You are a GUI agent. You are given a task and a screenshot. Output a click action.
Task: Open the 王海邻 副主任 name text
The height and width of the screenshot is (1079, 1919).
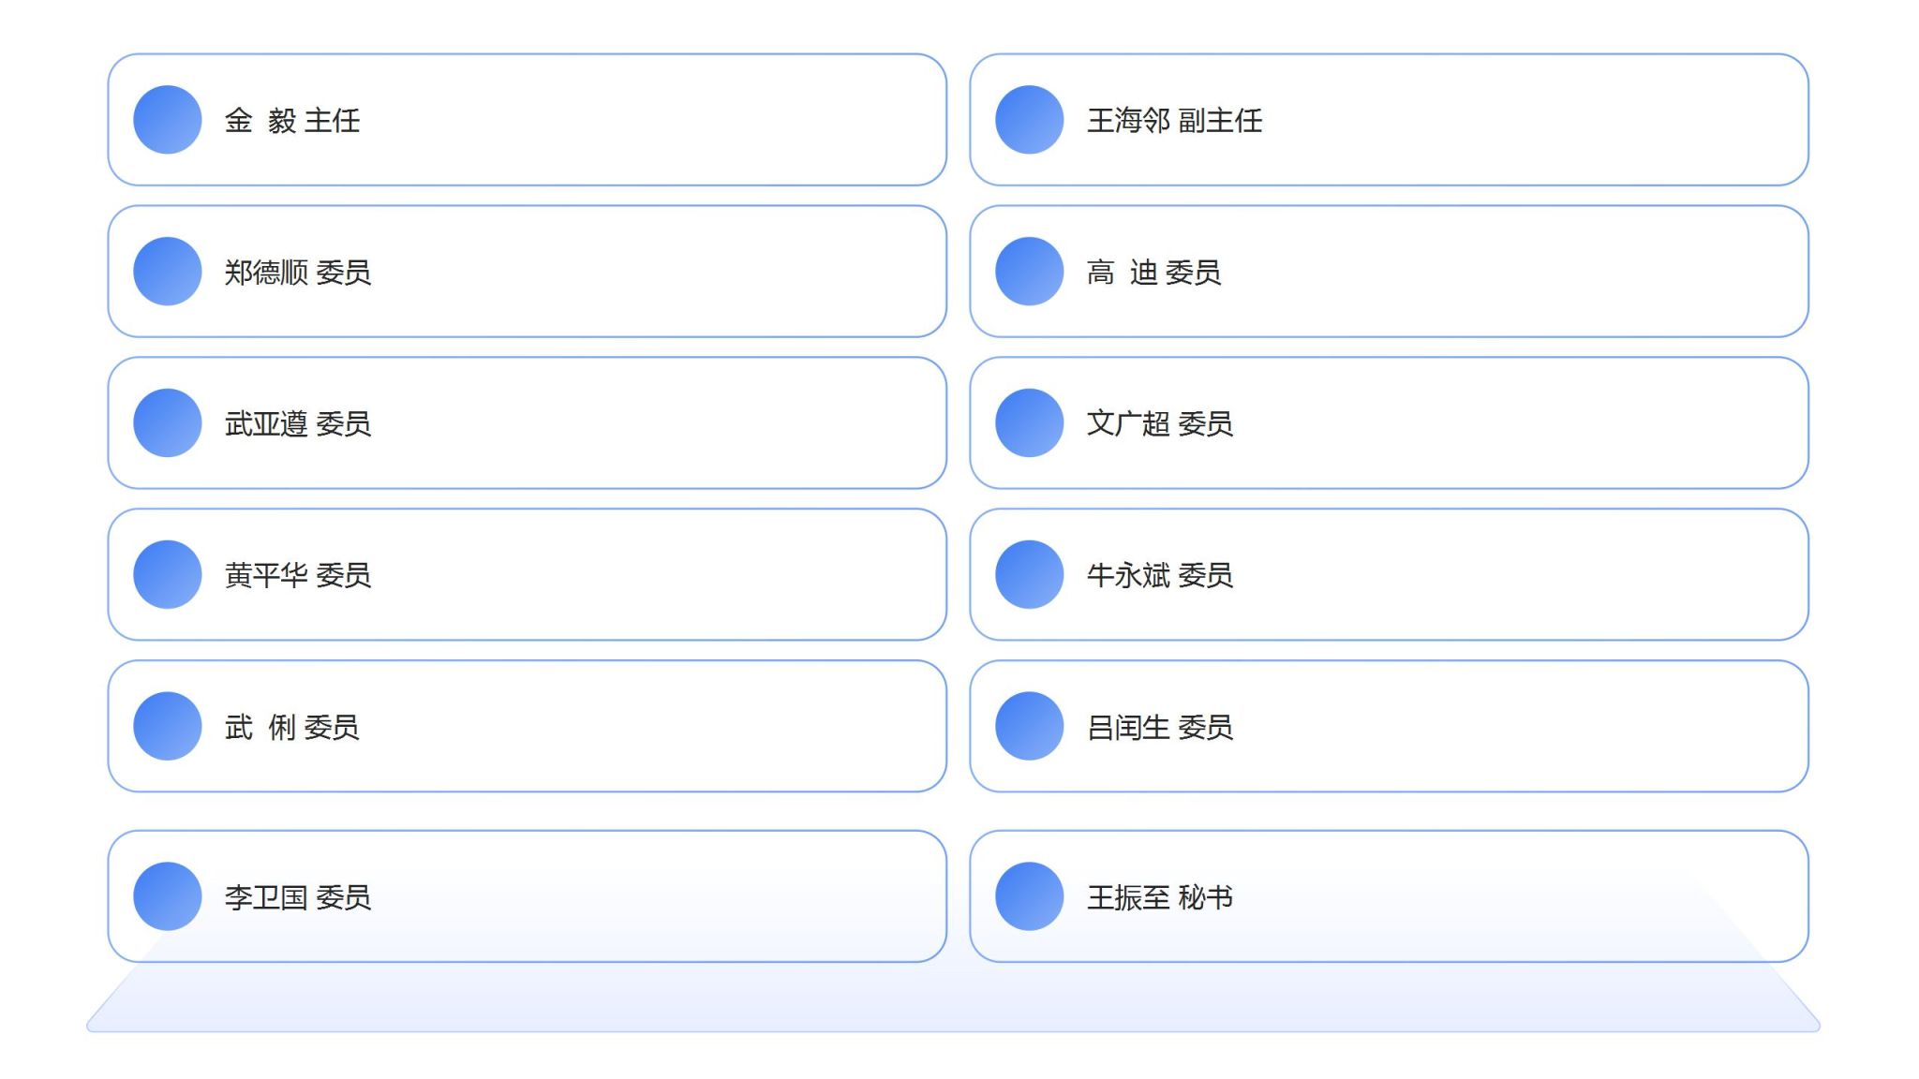pos(1175,121)
